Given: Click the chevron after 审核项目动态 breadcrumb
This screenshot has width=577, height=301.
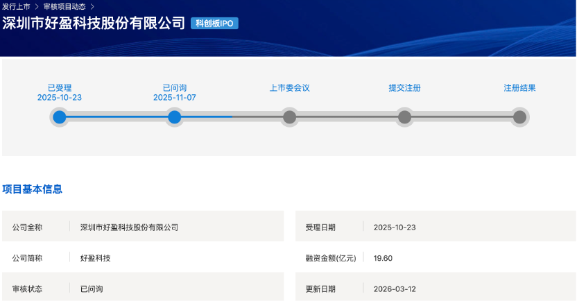Looking at the screenshot, I should pyautogui.click(x=92, y=6).
